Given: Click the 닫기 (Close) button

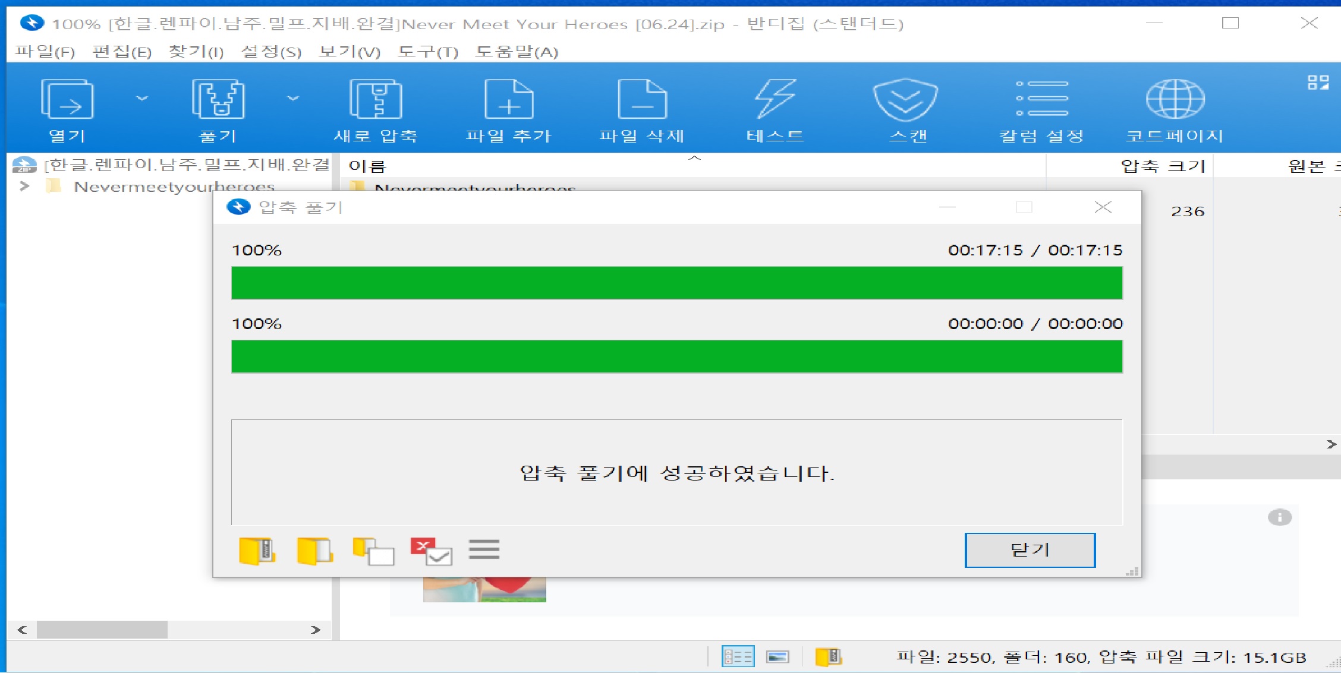Looking at the screenshot, I should [x=1030, y=550].
